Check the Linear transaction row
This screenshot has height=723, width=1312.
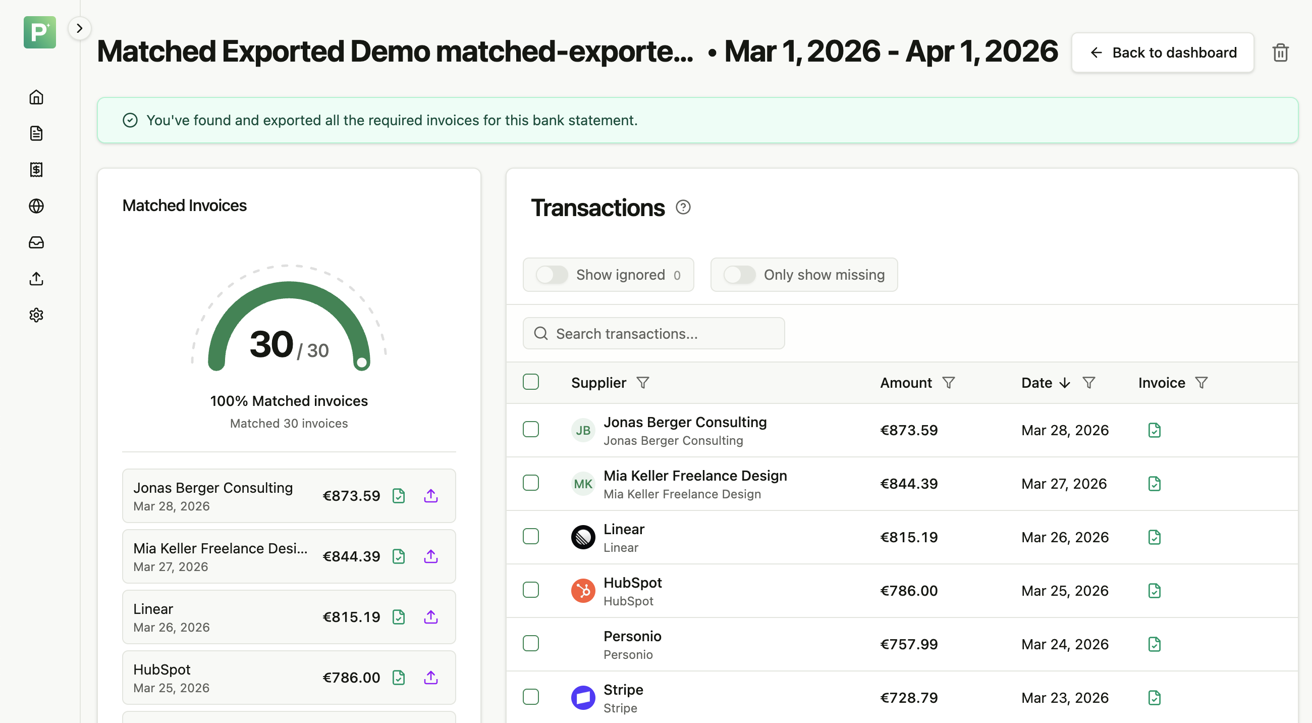tap(531, 537)
